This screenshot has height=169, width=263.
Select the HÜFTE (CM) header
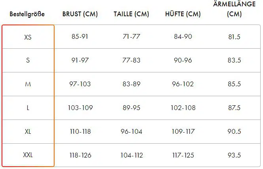coord(183,14)
